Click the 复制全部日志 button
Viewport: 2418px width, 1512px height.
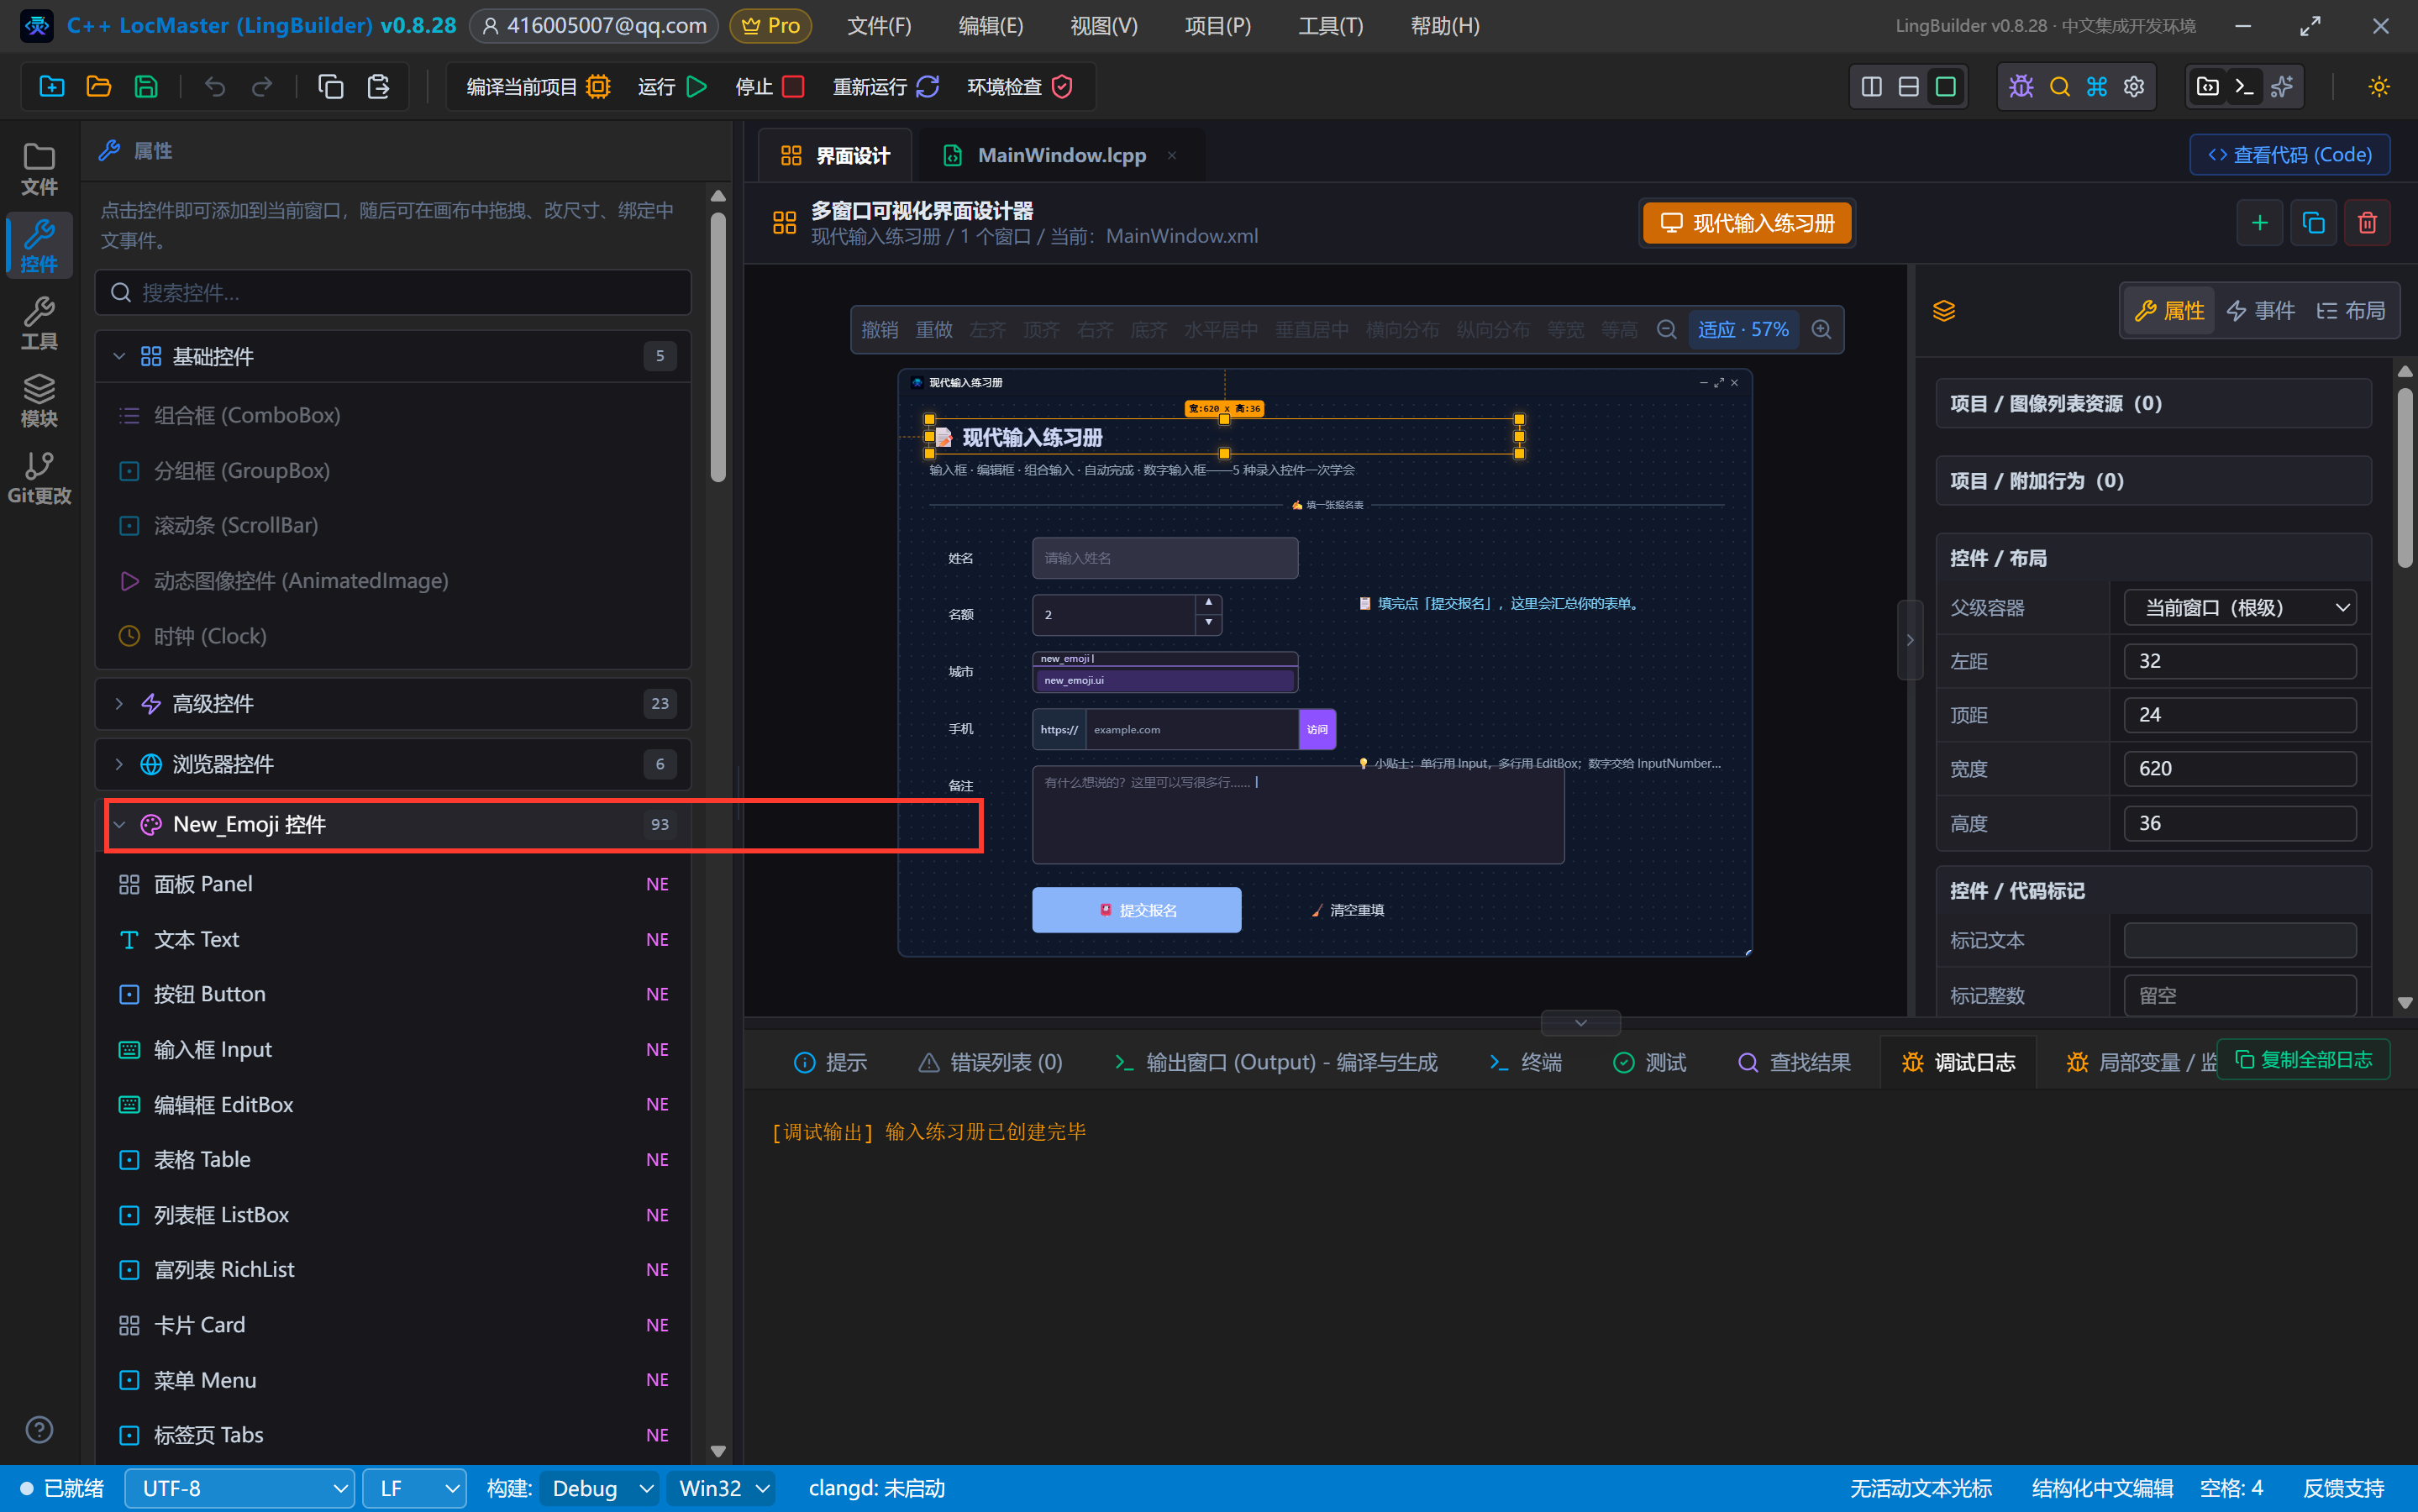2303,1059
